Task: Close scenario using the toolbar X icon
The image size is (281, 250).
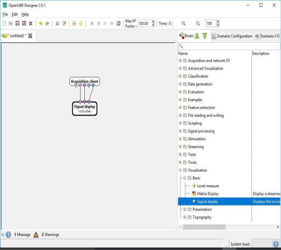Action: tap(31, 24)
